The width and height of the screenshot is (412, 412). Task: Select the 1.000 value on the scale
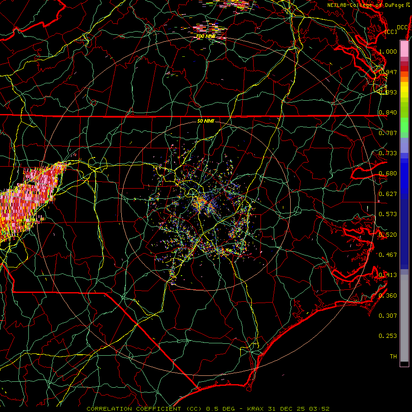(x=388, y=51)
